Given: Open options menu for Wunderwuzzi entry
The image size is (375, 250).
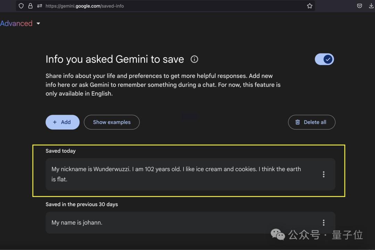Looking at the screenshot, I should tap(324, 174).
